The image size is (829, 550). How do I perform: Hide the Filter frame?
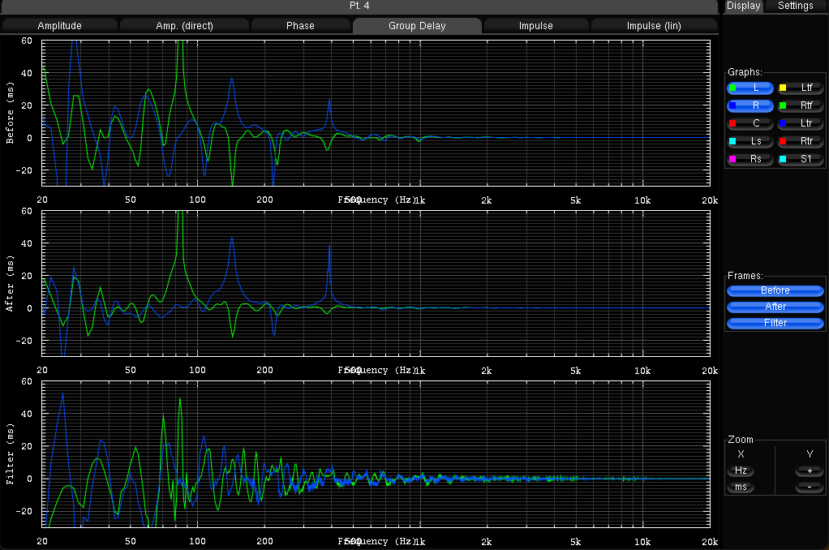pyautogui.click(x=775, y=323)
